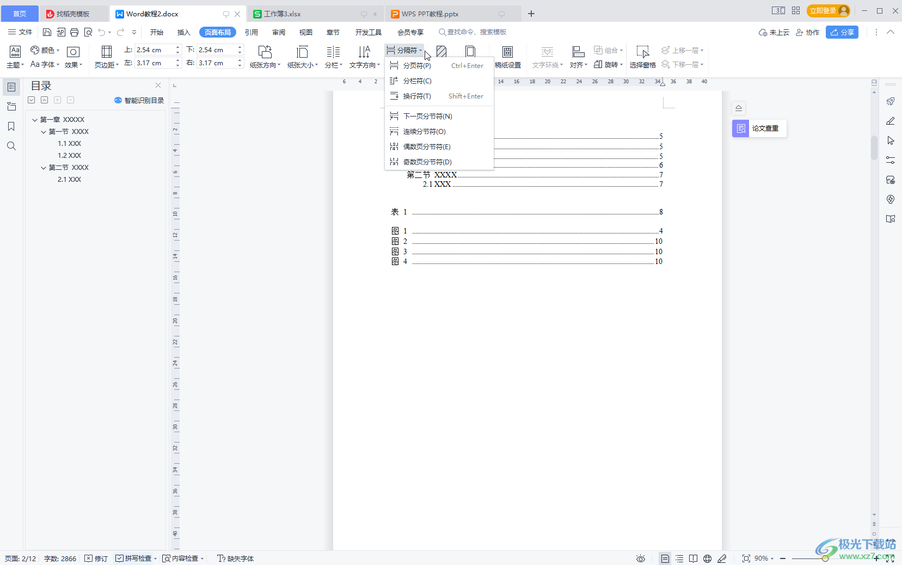
Task: Choose Next Page Section Break (下一页分节符)
Action: (439, 116)
